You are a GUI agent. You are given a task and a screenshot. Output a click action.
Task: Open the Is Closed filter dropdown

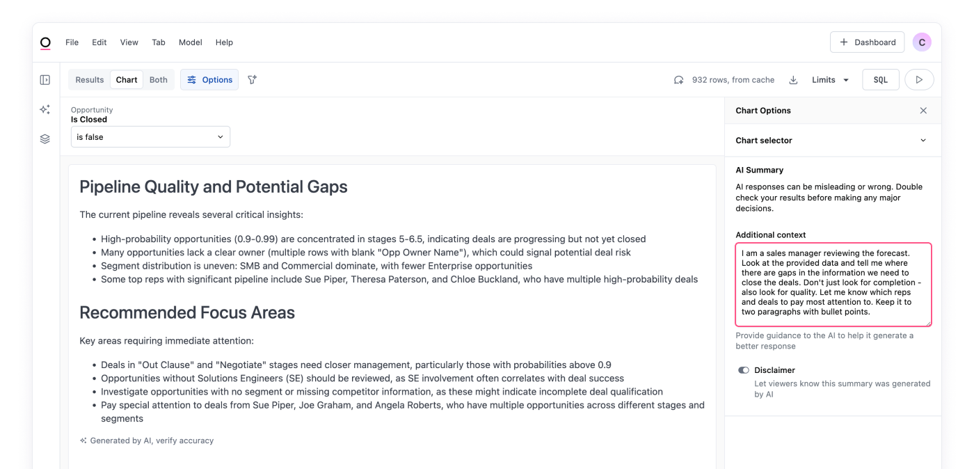tap(150, 137)
